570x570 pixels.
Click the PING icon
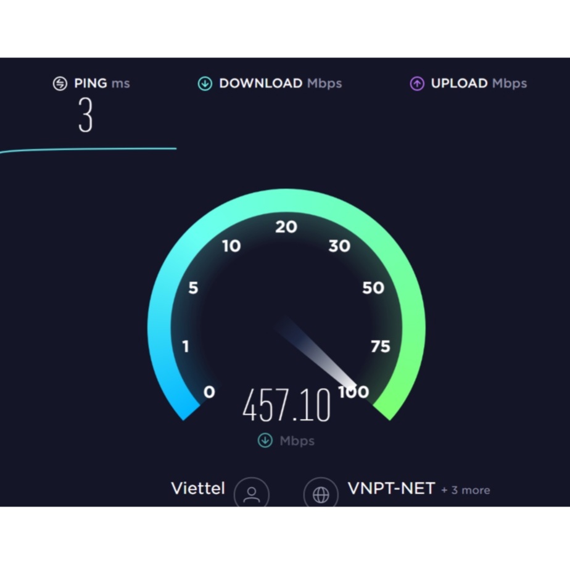(x=60, y=83)
